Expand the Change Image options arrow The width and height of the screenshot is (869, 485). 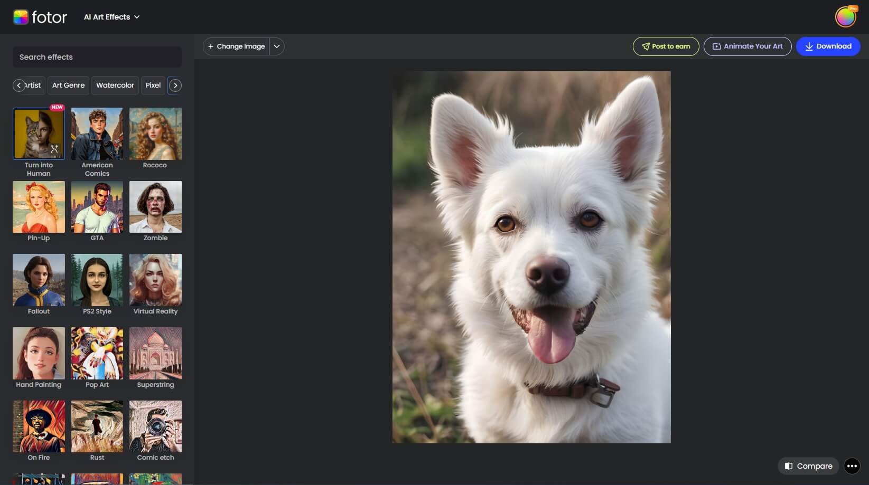277,46
